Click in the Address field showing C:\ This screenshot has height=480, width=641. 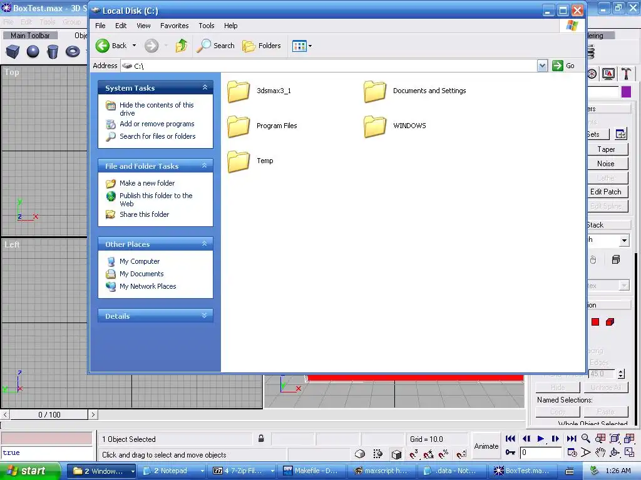[329, 66]
